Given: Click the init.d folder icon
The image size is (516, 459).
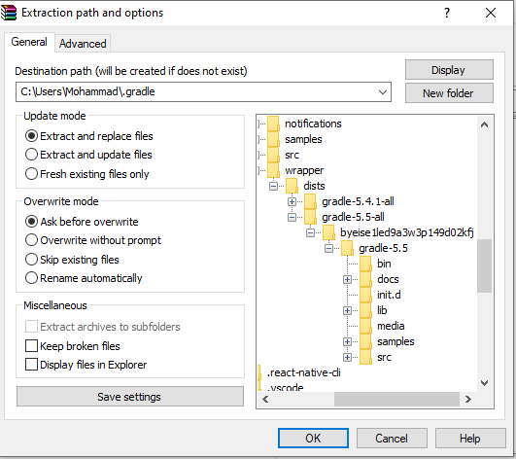Looking at the screenshot, I should coord(365,295).
